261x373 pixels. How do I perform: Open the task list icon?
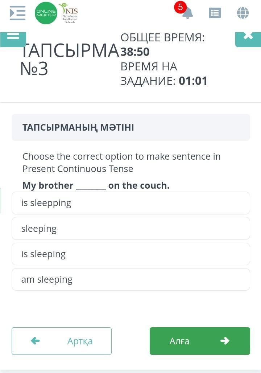pyautogui.click(x=215, y=13)
